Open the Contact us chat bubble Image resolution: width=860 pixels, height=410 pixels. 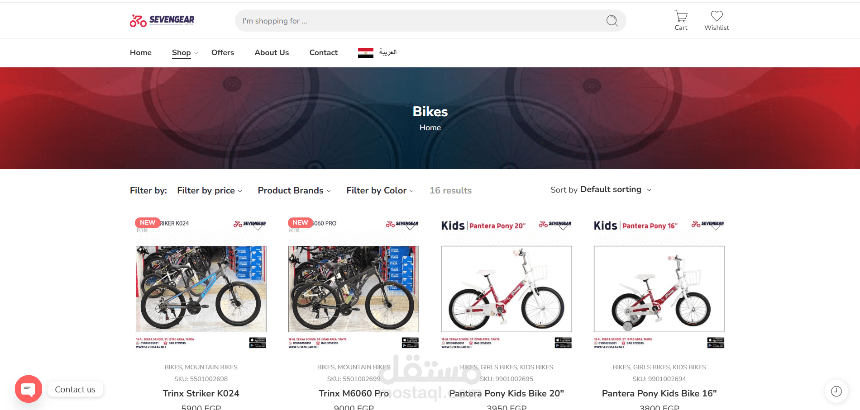pos(29,389)
